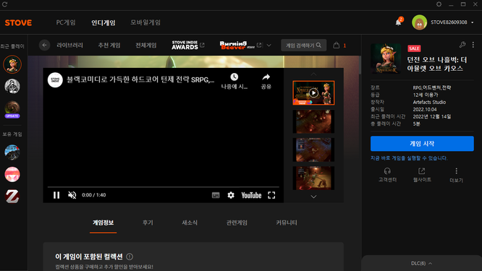The image size is (482, 271).
Task: Select the third screenshot thumbnail
Action: pyautogui.click(x=313, y=150)
